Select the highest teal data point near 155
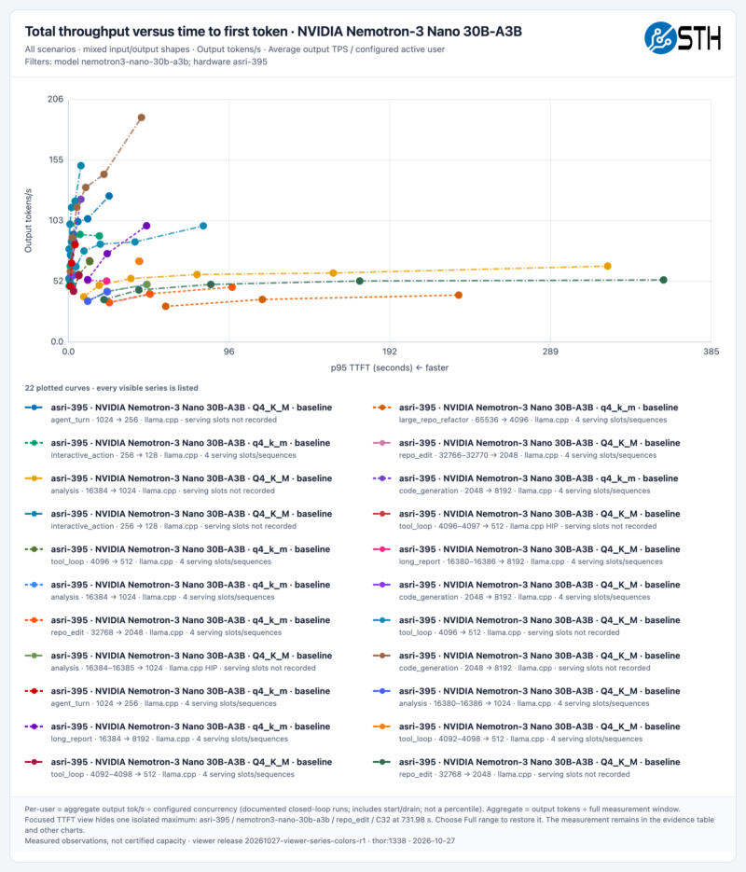 tap(80, 166)
